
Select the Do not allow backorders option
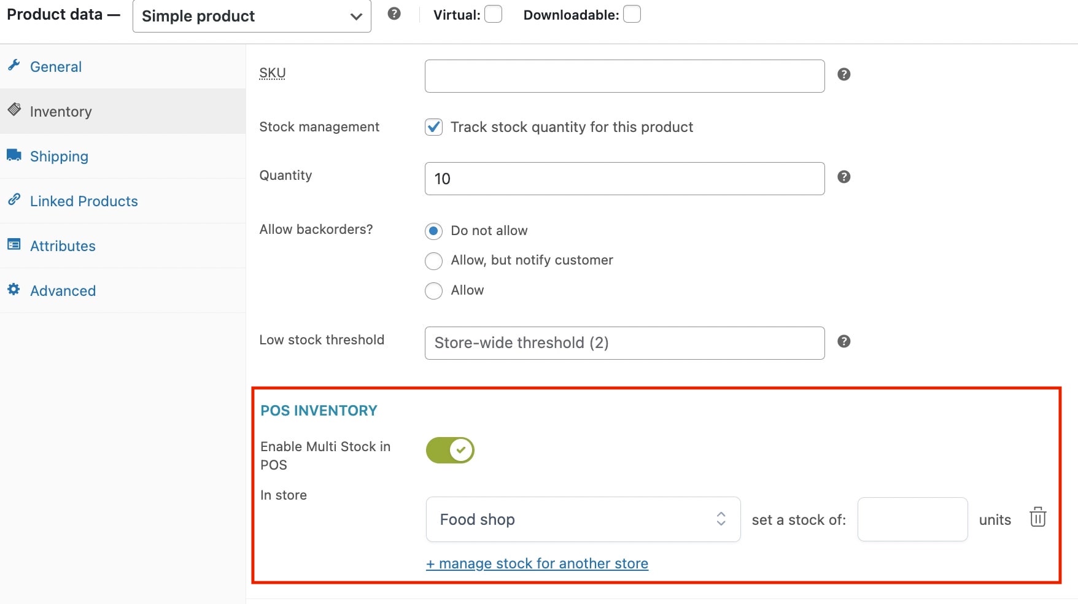(x=433, y=231)
